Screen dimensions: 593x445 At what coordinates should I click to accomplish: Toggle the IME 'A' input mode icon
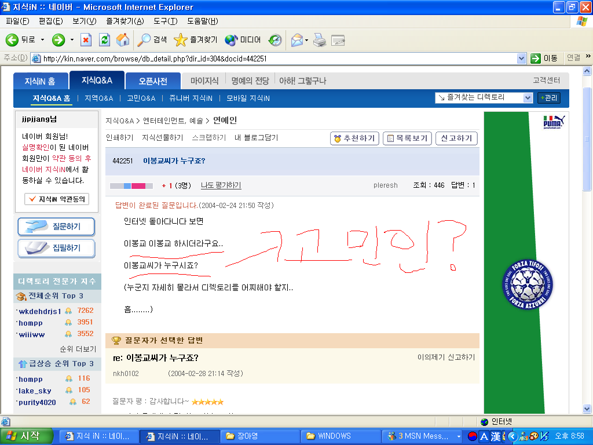pyautogui.click(x=484, y=436)
